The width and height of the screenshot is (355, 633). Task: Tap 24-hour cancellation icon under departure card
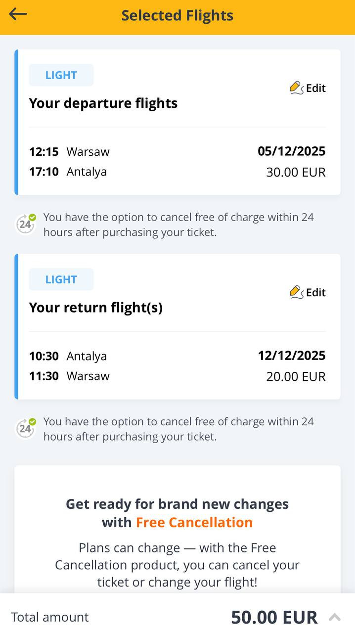pos(25,225)
